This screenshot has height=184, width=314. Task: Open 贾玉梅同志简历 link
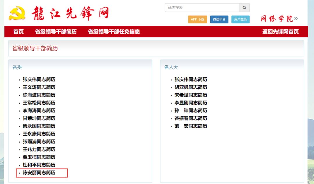coord(39,157)
